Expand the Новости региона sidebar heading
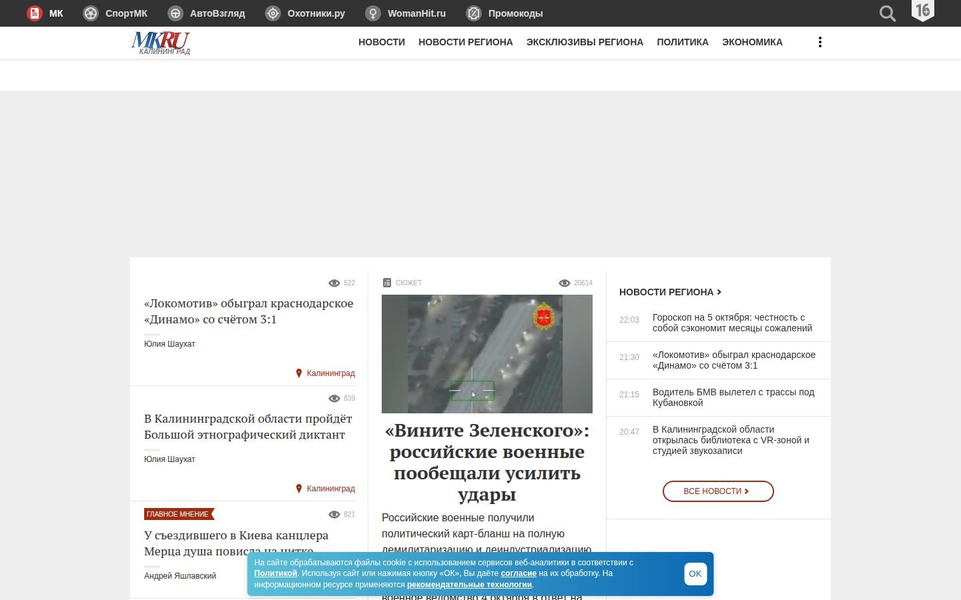The image size is (961, 600). (670, 292)
